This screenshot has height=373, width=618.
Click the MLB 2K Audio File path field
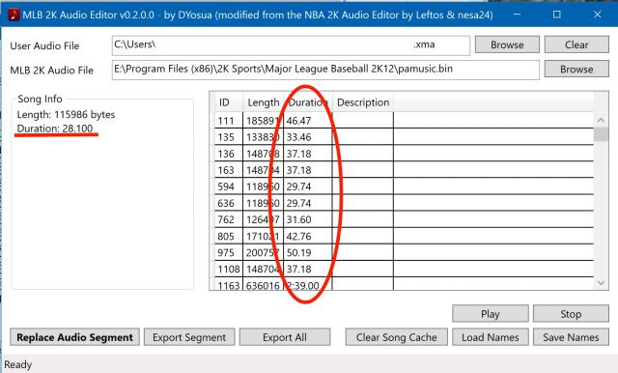[325, 70]
